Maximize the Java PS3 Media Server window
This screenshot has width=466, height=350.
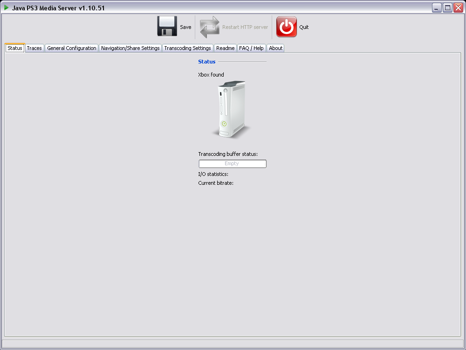coord(447,8)
